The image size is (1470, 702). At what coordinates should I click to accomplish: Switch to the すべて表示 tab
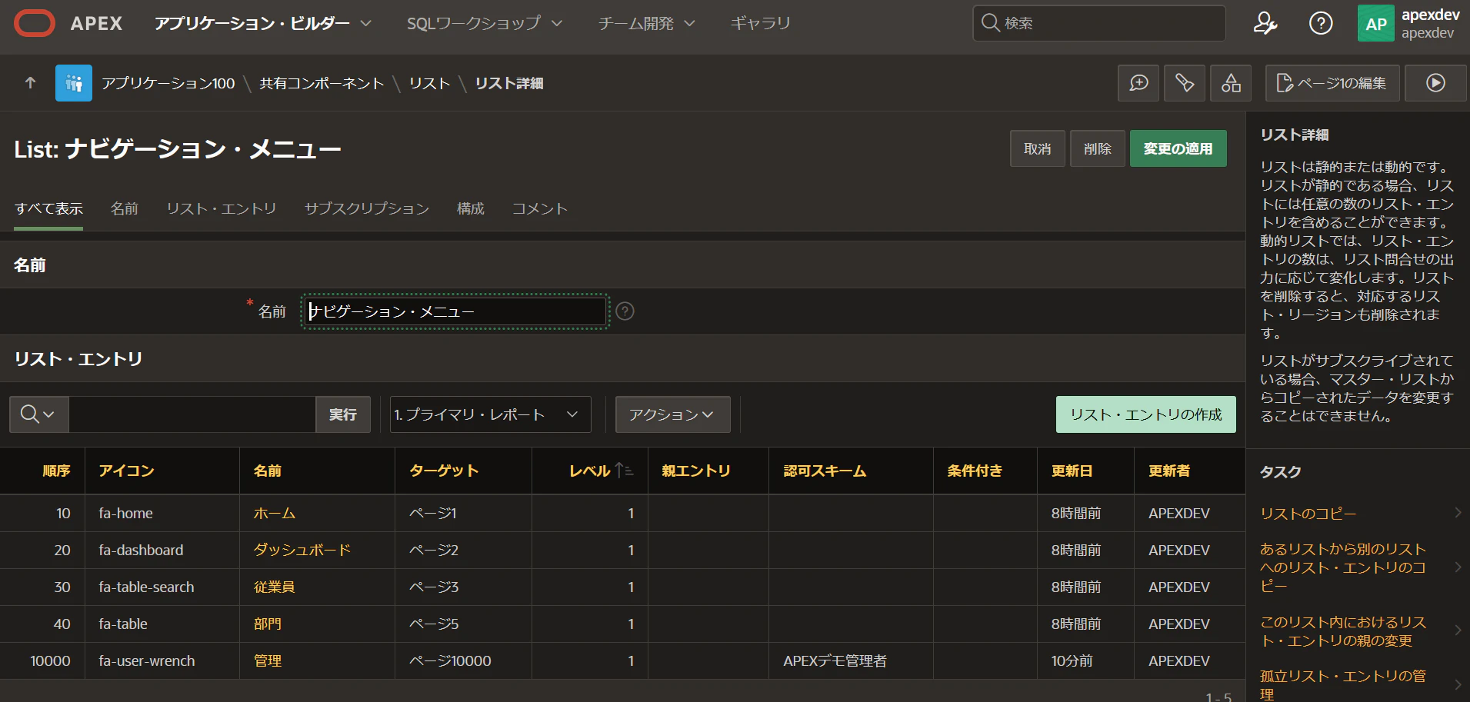pyautogui.click(x=48, y=208)
